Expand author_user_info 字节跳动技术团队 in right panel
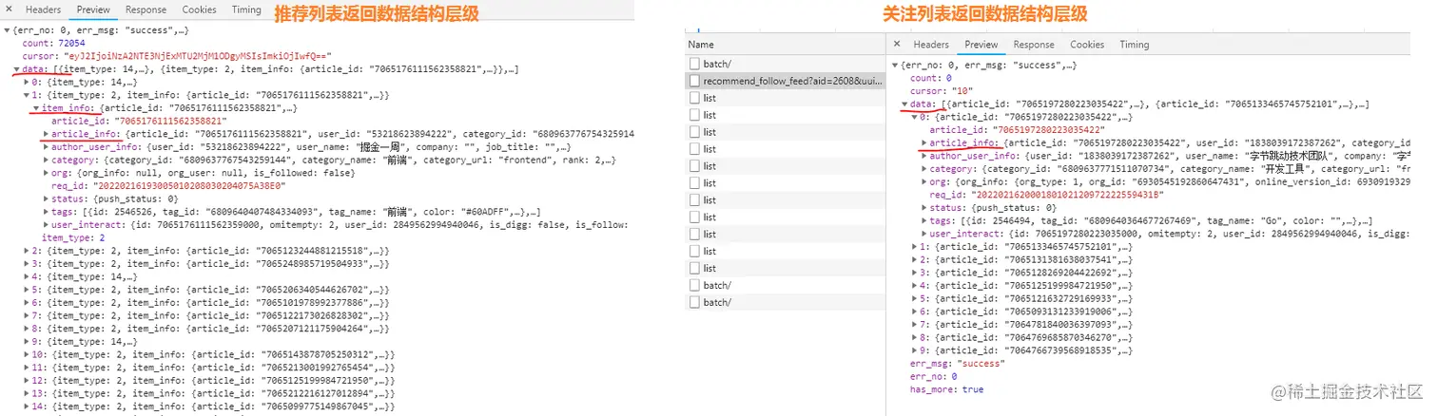 tap(923, 156)
